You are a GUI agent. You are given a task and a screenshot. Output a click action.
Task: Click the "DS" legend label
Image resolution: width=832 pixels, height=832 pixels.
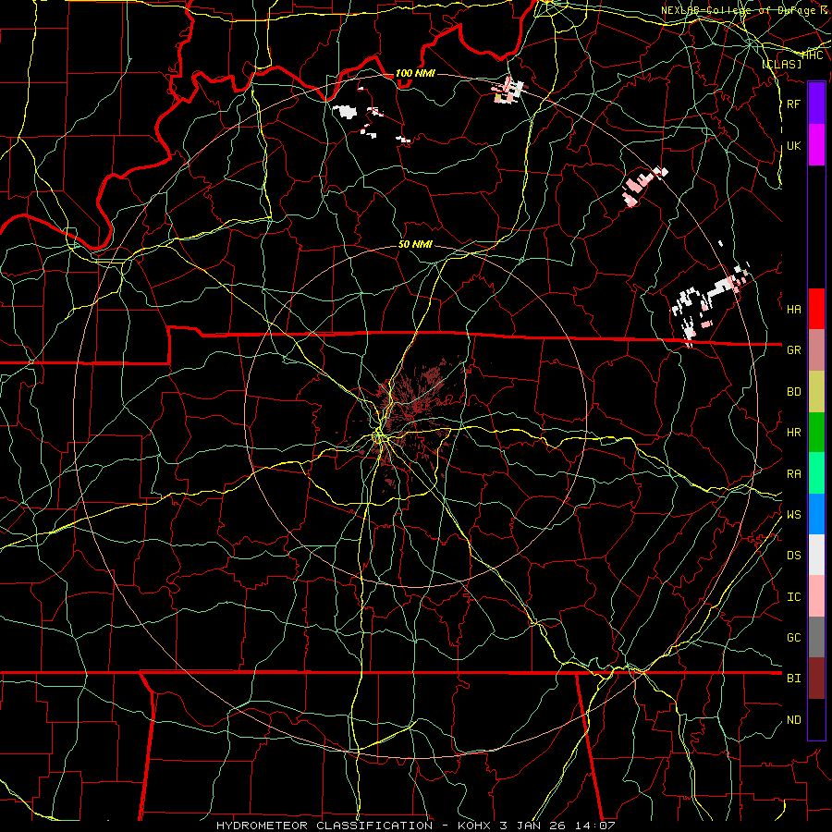pyautogui.click(x=793, y=555)
